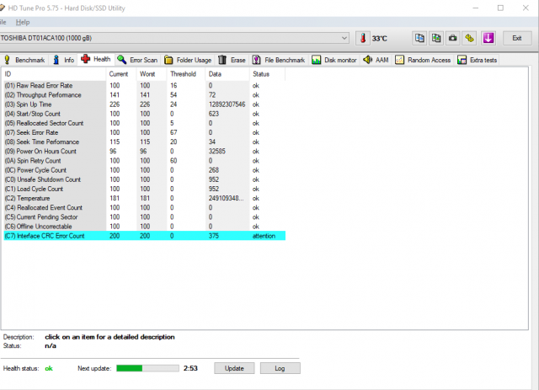This screenshot has width=539, height=390.
Task: Sort by the Current column header
Action: pos(121,74)
